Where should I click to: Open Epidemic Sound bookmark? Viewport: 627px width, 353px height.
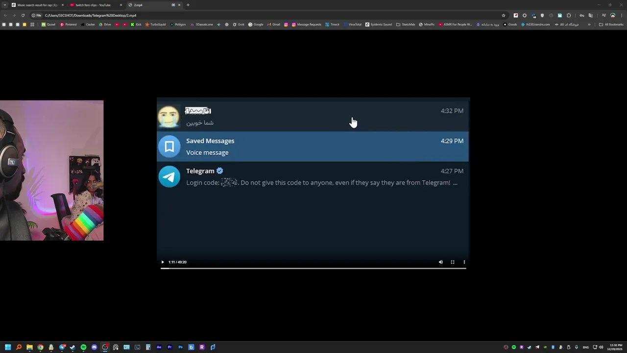[x=379, y=24]
